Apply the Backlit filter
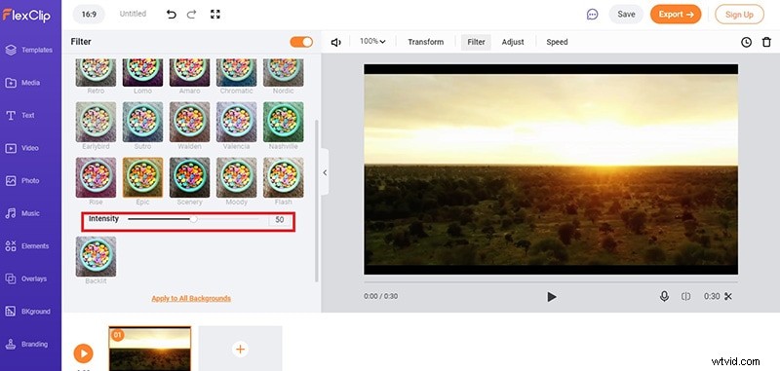The width and height of the screenshot is (780, 371). click(96, 256)
